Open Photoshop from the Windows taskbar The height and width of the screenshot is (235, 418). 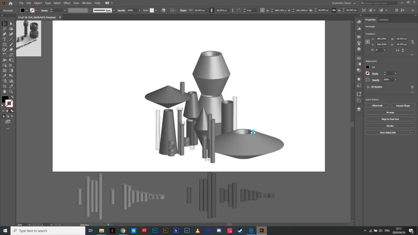155,231
